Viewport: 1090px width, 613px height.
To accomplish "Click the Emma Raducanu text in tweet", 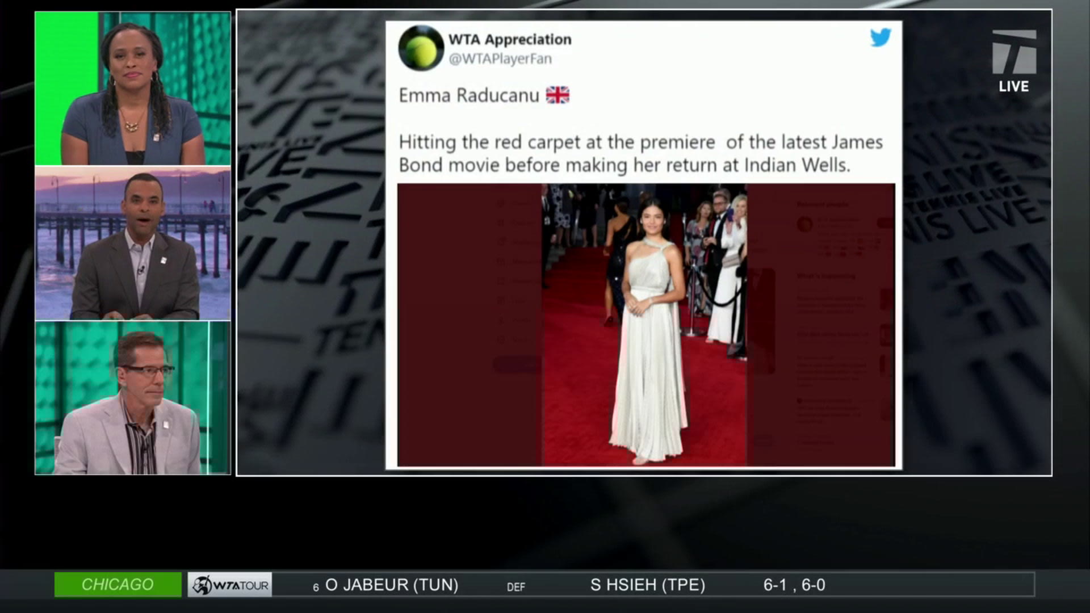I will pos(469,95).
